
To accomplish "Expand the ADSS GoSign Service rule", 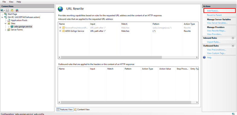I will [60, 31].
